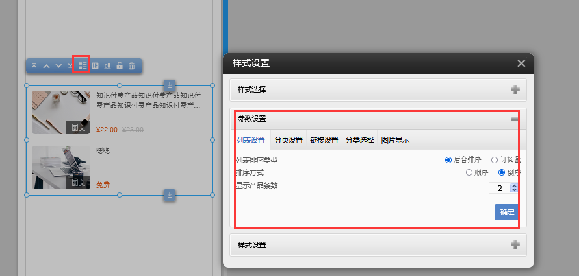Click the move-to-bottom arrow in module toolbar
This screenshot has height=276, width=579.
pos(70,66)
